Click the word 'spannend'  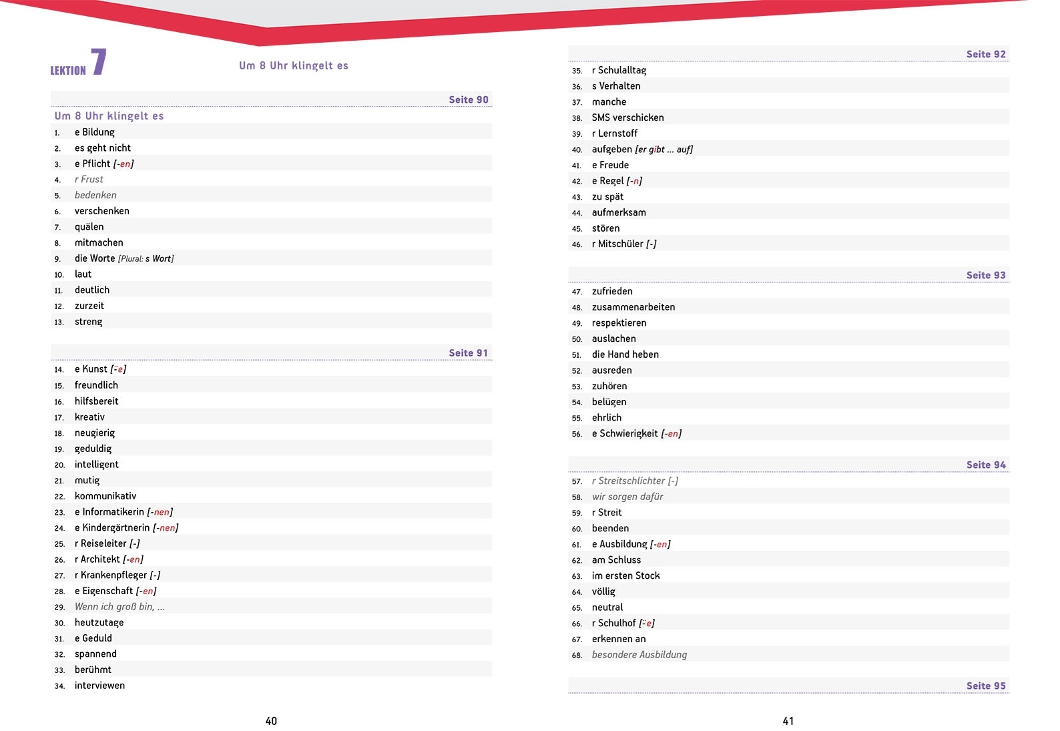(x=95, y=654)
